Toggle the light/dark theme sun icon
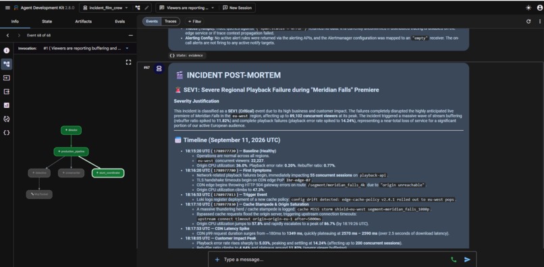The height and width of the screenshot is (267, 544). tap(528, 7)
